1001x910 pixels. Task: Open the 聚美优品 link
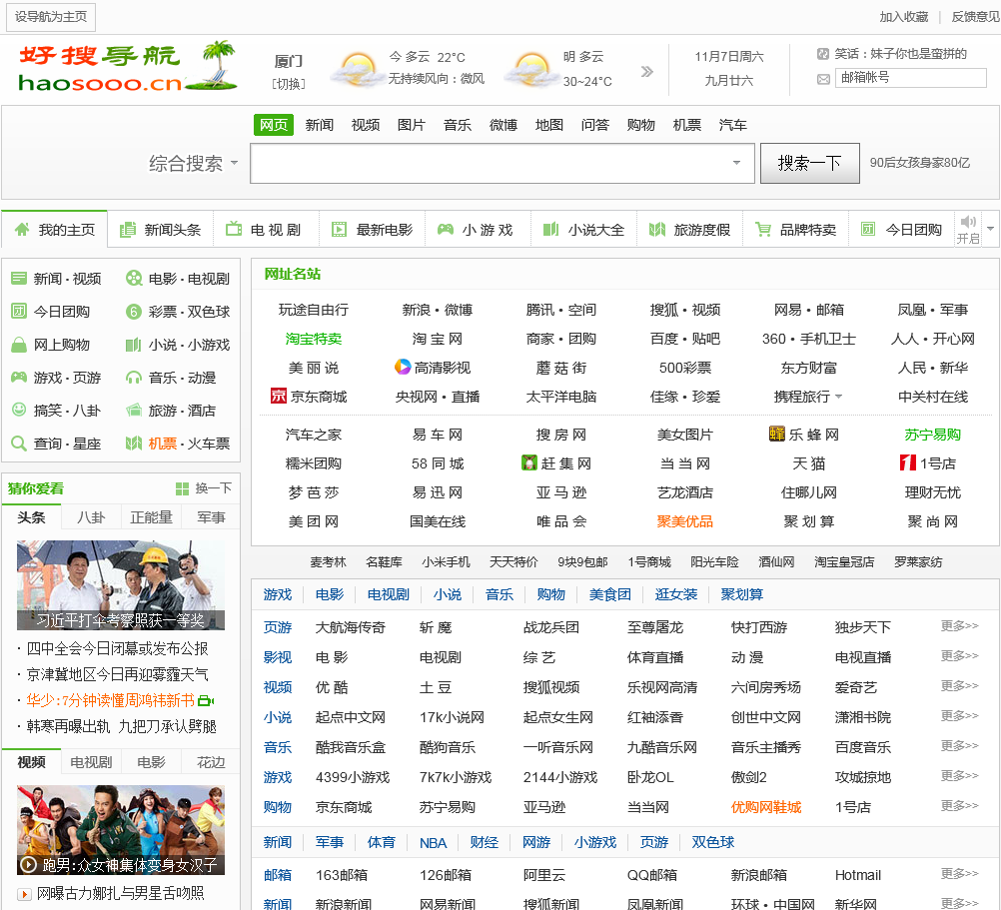tap(684, 521)
